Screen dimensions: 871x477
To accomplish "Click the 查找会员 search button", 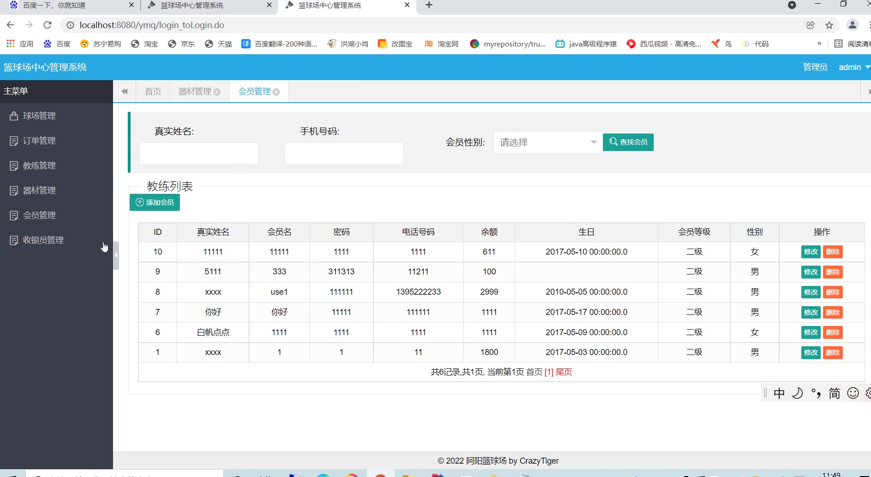I will pos(628,142).
